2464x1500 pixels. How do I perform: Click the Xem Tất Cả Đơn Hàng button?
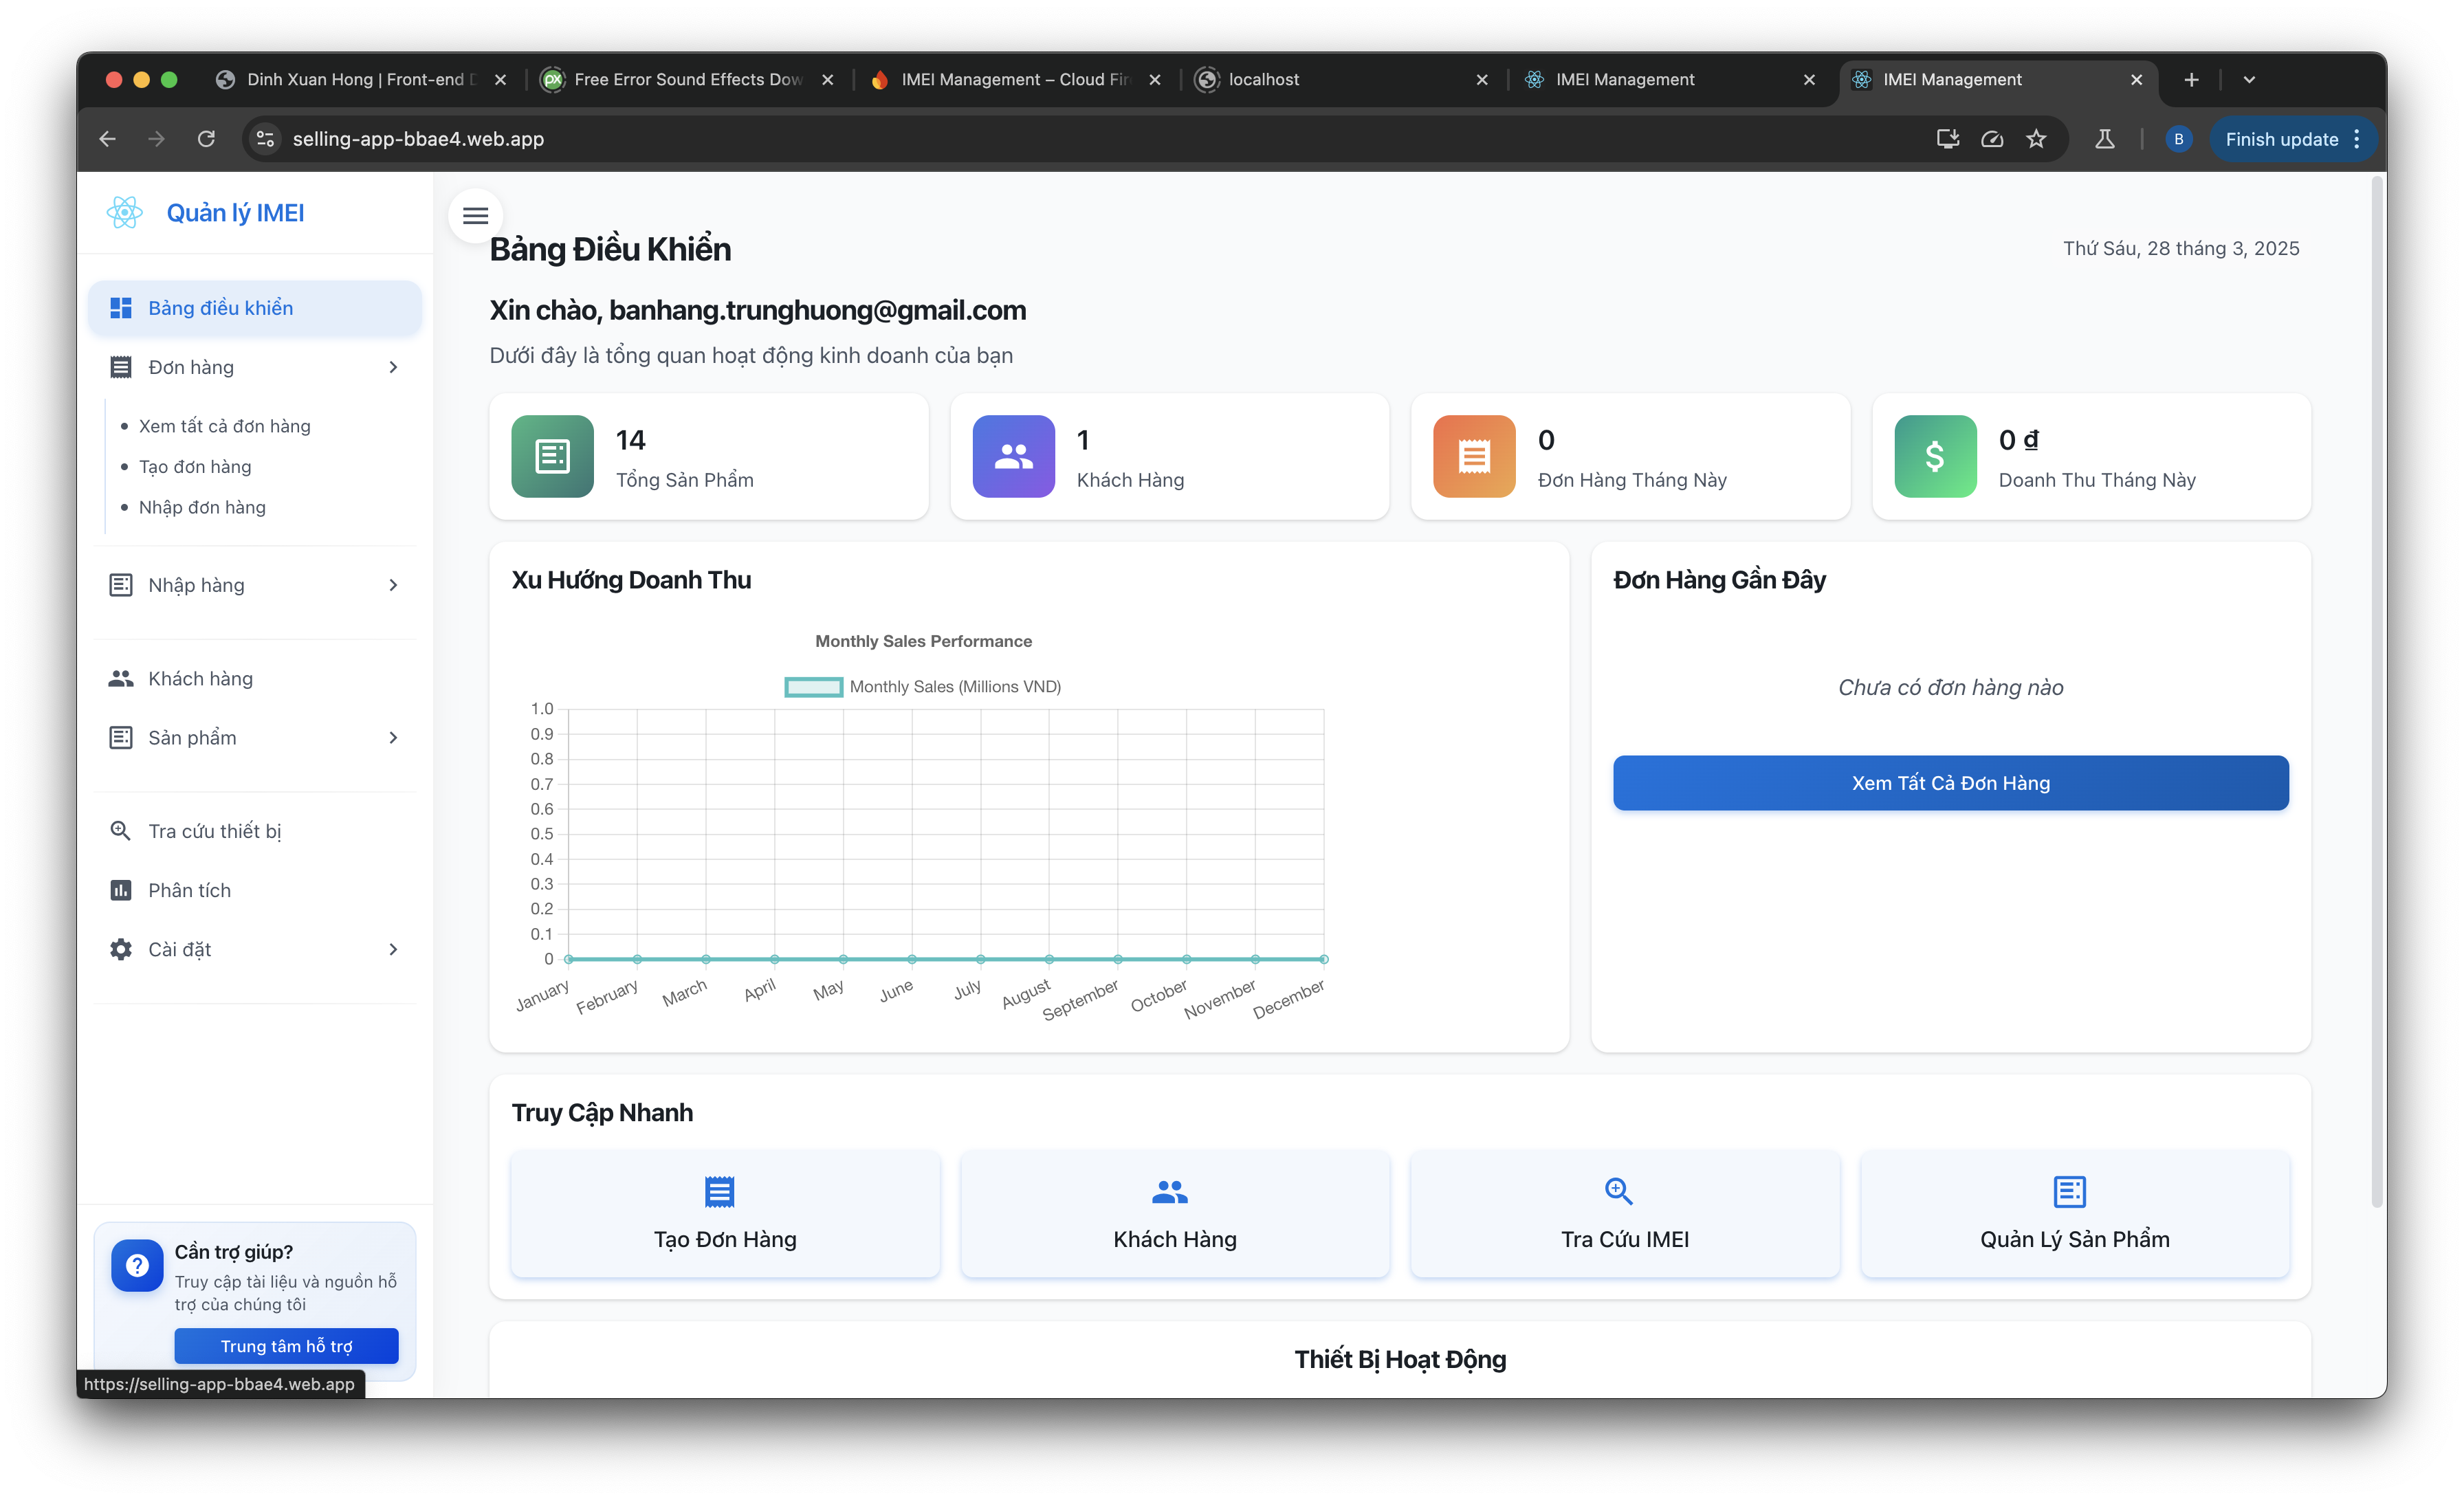(1949, 782)
